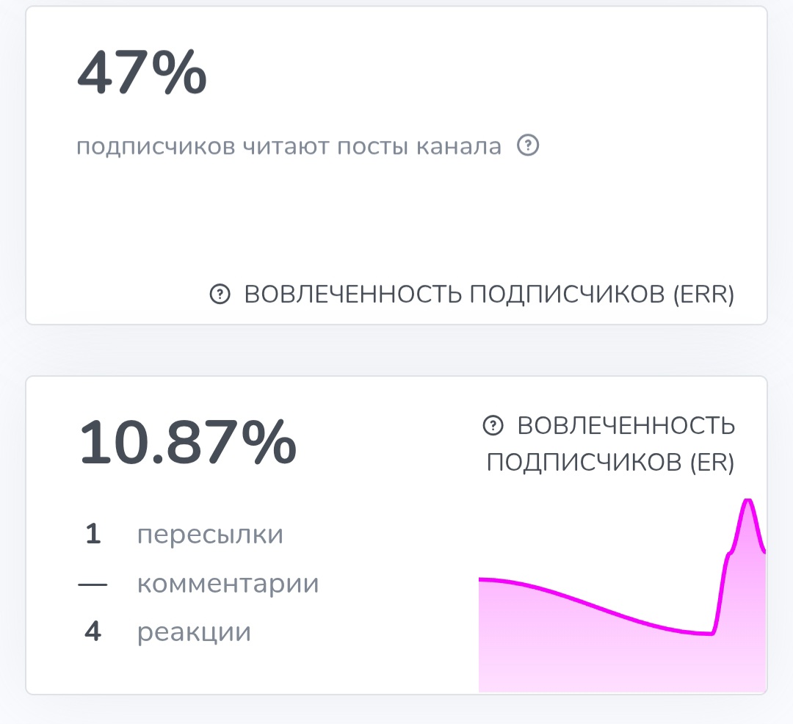This screenshot has height=724, width=793.
Task: Click the forwards count showing 1
Action: tap(93, 534)
